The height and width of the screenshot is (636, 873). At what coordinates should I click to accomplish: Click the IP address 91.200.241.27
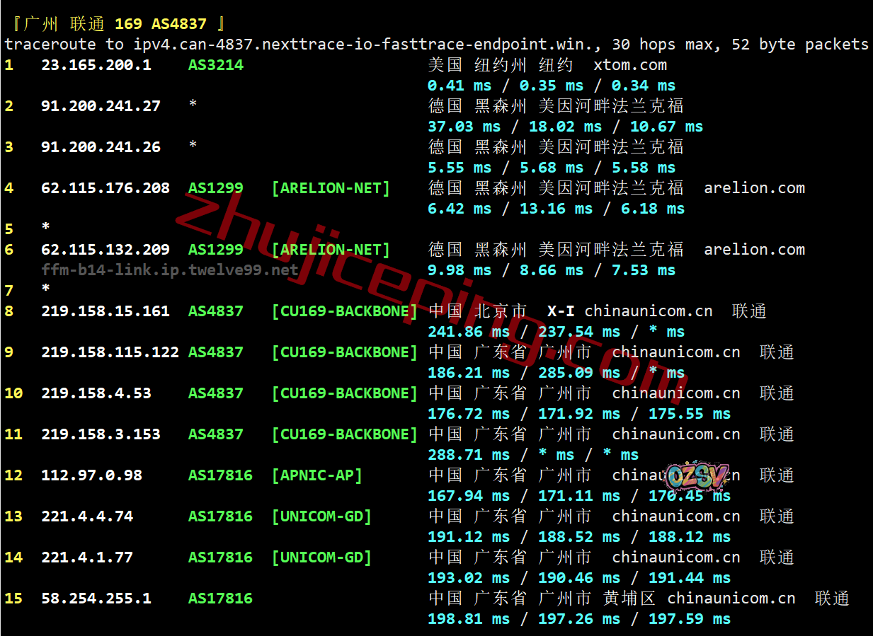pos(101,106)
